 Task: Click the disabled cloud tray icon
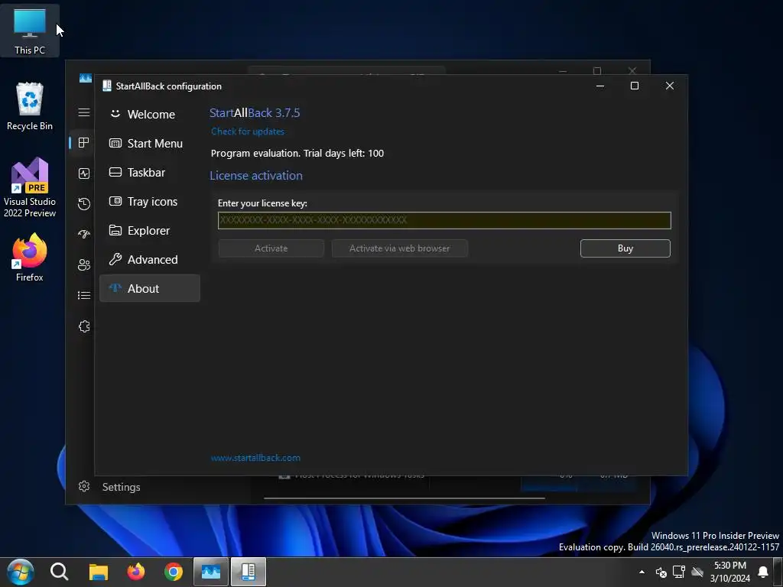[x=697, y=572]
